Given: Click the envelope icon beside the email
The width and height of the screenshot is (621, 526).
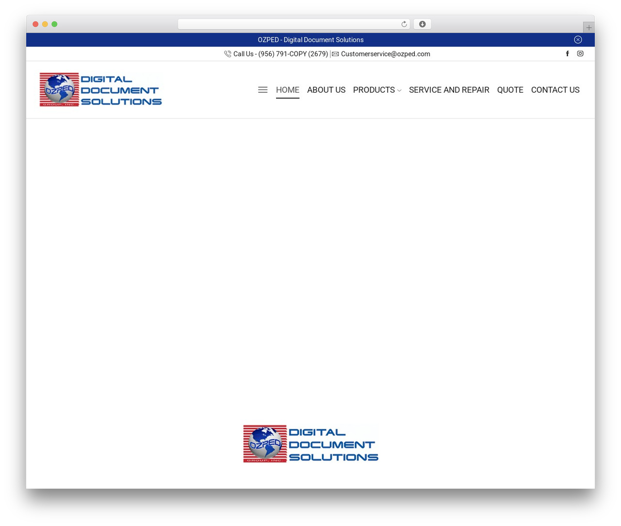Looking at the screenshot, I should pyautogui.click(x=335, y=54).
